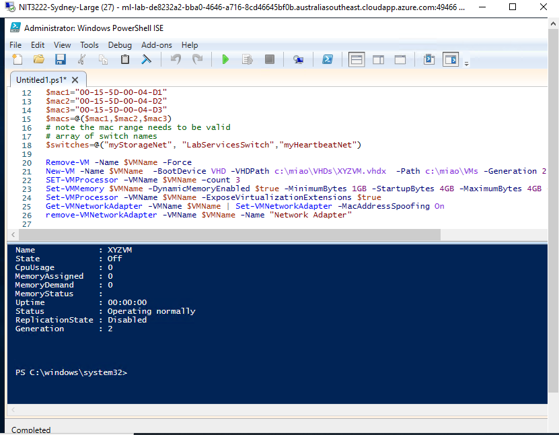Image resolution: width=559 pixels, height=435 pixels.
Task: Open the Tools menu
Action: coord(89,45)
